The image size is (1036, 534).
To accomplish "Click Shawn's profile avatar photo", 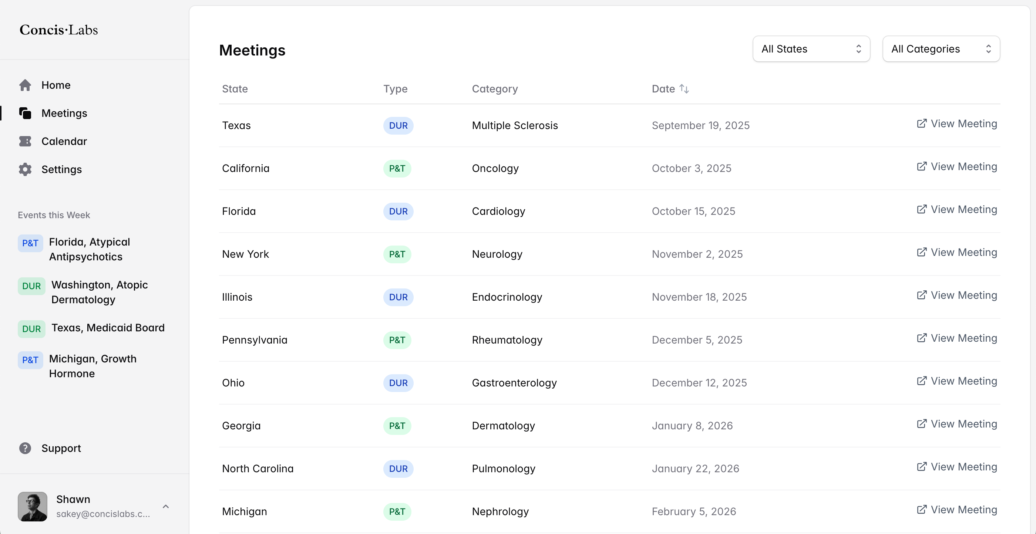I will pos(33,506).
